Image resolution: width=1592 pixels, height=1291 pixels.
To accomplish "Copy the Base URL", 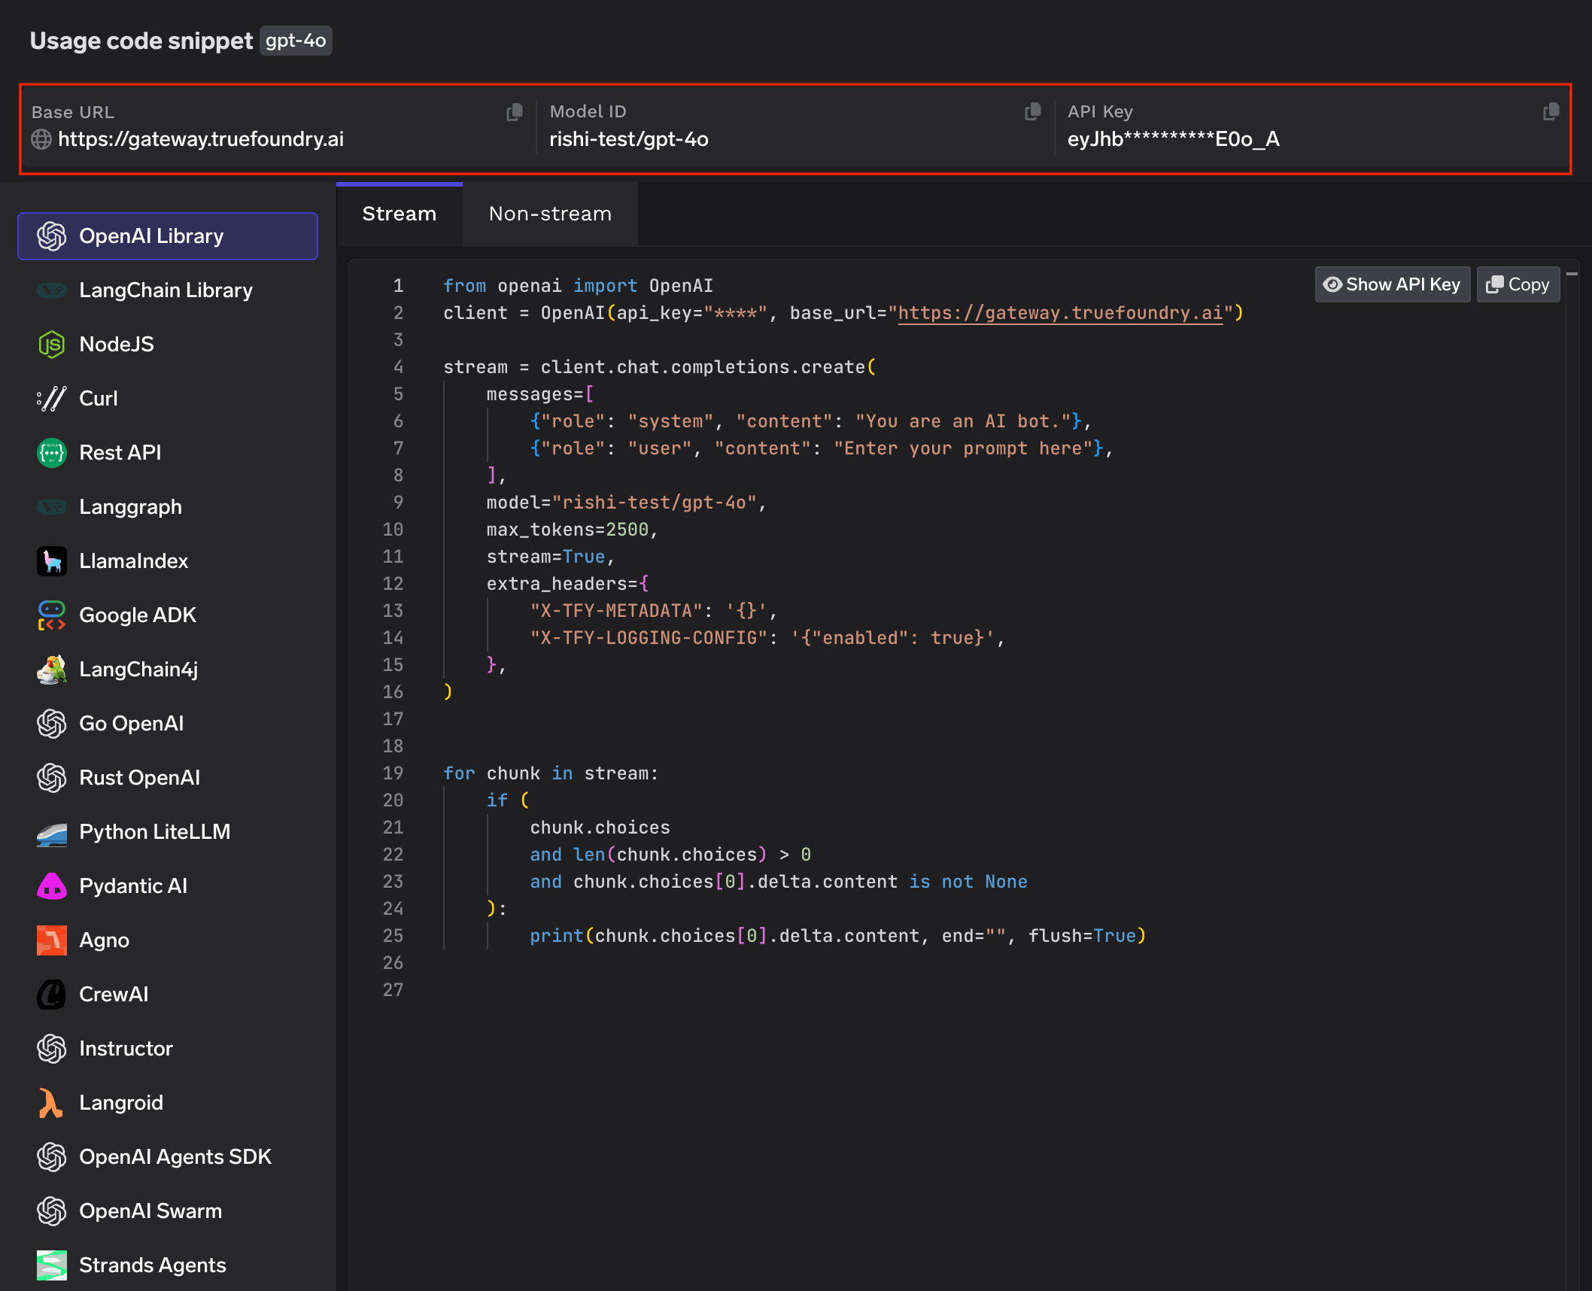I will tap(515, 111).
